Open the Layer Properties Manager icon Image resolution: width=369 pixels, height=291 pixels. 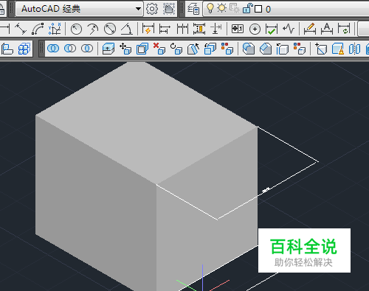(x=193, y=9)
